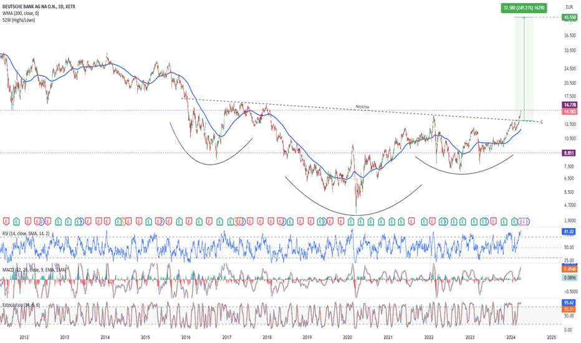The height and width of the screenshot is (343, 581).
Task: Select the arrowhead ending the dashed neckline
Action: click(x=541, y=122)
